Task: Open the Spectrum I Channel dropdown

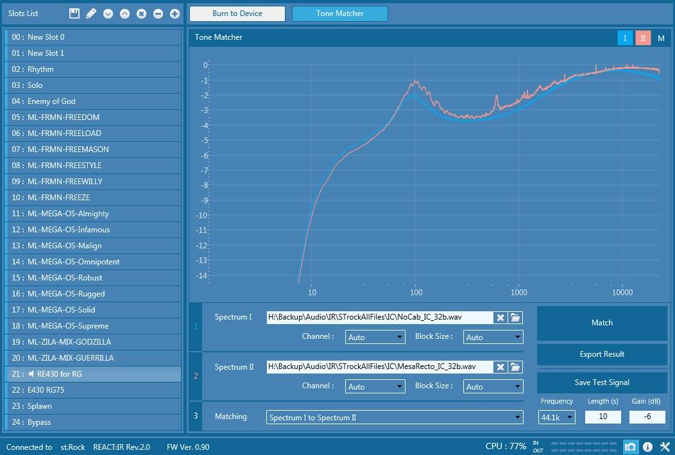Action: [375, 337]
